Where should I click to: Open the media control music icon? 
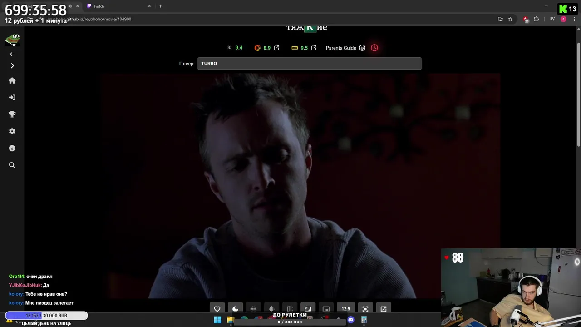pos(552,19)
